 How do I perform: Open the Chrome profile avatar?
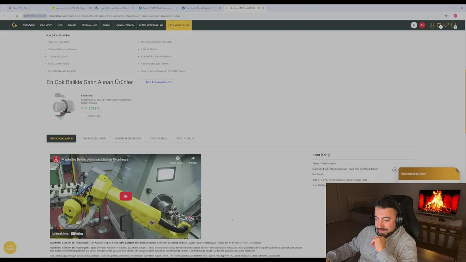click(x=455, y=16)
